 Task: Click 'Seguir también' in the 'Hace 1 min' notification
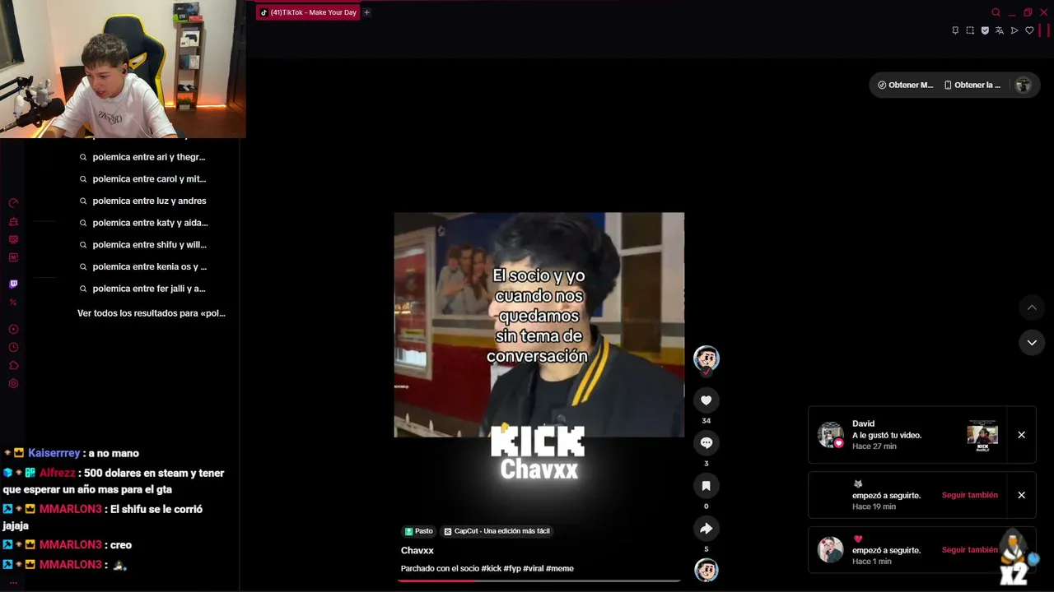(970, 550)
